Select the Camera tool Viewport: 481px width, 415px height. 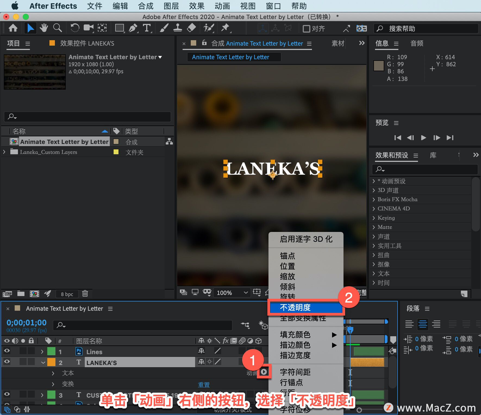tap(88, 28)
